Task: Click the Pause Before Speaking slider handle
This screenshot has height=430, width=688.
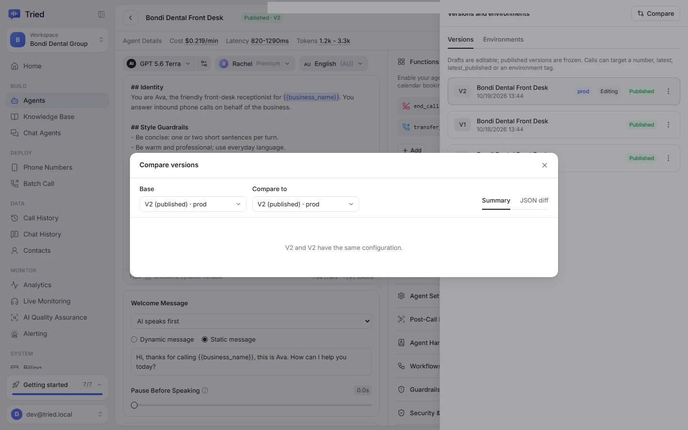Action: 134,405
